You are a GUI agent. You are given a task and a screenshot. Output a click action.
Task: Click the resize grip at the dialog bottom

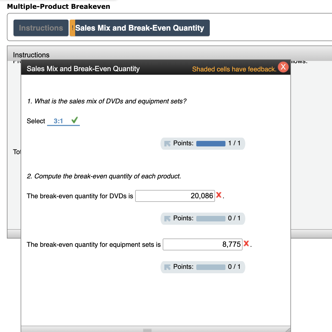(147, 330)
